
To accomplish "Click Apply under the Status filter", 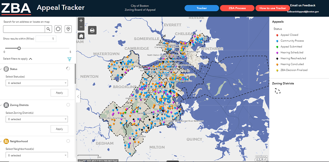I will tap(59, 93).
